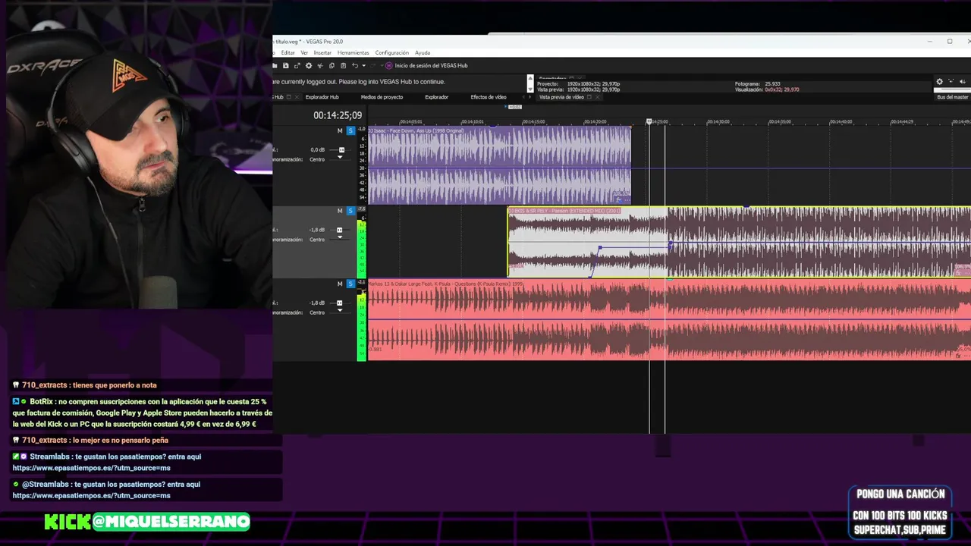This screenshot has height=546, width=971.
Task: Close the Hub tab with its X
Action: pos(297,97)
